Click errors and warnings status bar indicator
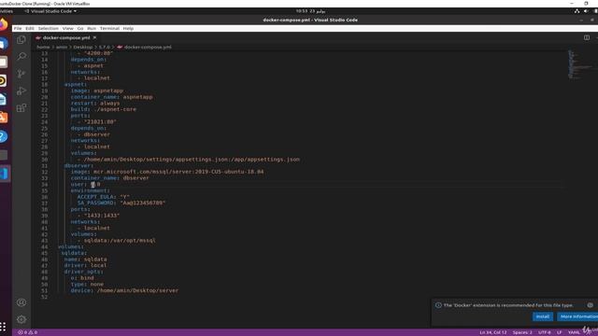 [27, 332]
